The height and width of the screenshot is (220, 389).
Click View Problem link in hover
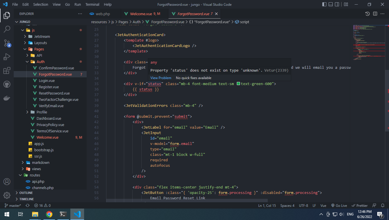(161, 78)
